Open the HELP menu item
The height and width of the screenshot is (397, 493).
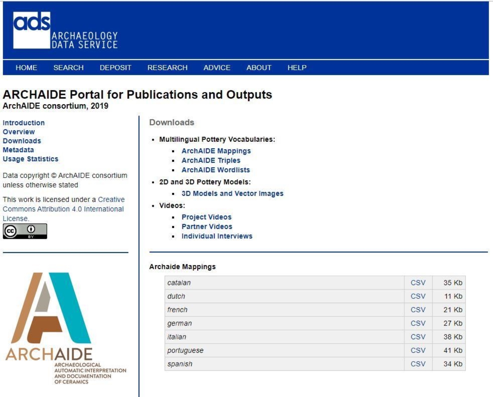[297, 68]
